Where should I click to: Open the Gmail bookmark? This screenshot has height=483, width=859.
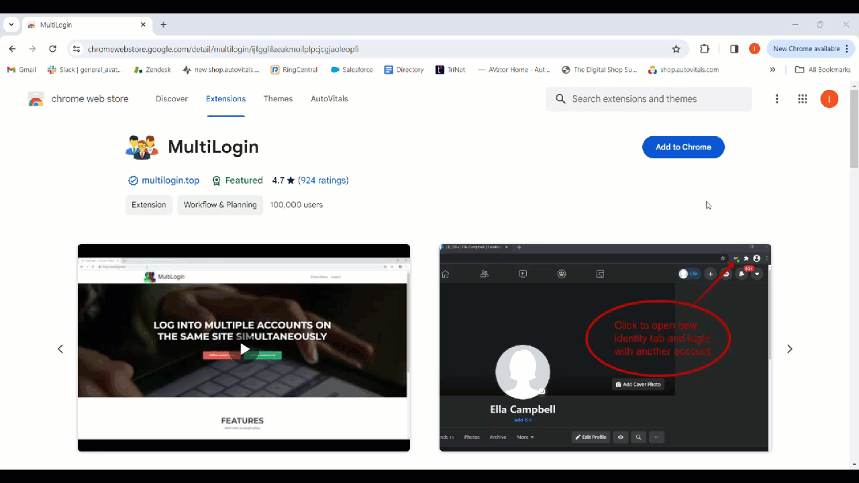click(21, 70)
